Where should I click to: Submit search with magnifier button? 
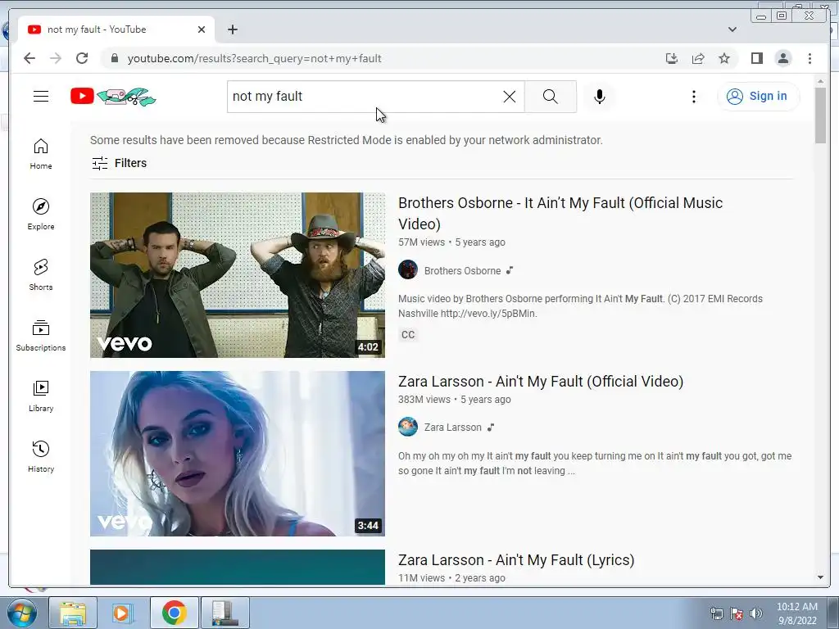click(550, 97)
